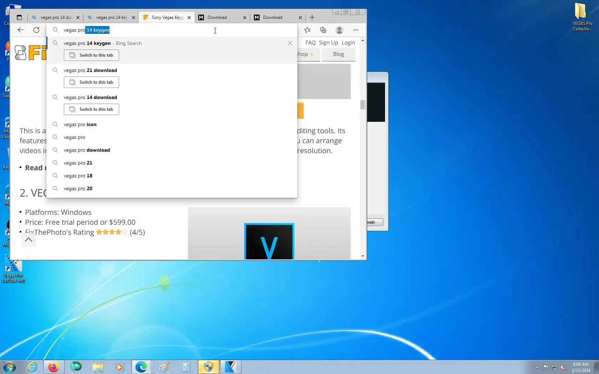The height and width of the screenshot is (374, 599).
Task: Click the vertical scrollbar thumb
Action: click(x=363, y=105)
